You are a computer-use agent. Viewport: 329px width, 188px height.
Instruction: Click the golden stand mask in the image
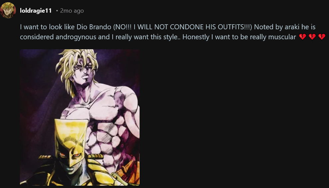[x=71, y=143]
